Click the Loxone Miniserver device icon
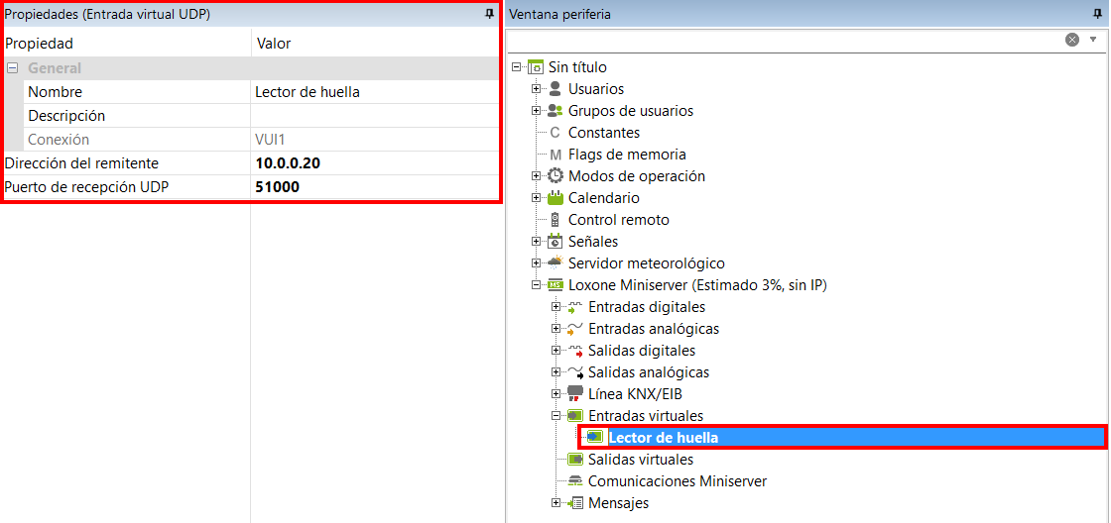 click(x=555, y=285)
